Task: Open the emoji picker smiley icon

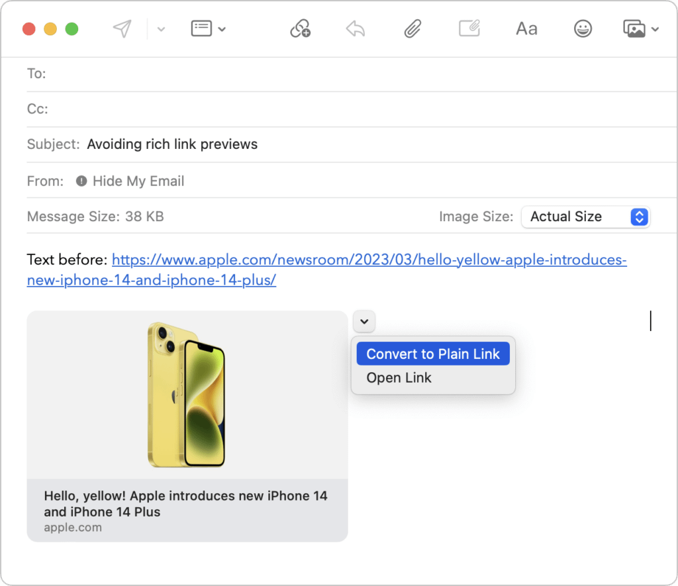Action: tap(583, 28)
